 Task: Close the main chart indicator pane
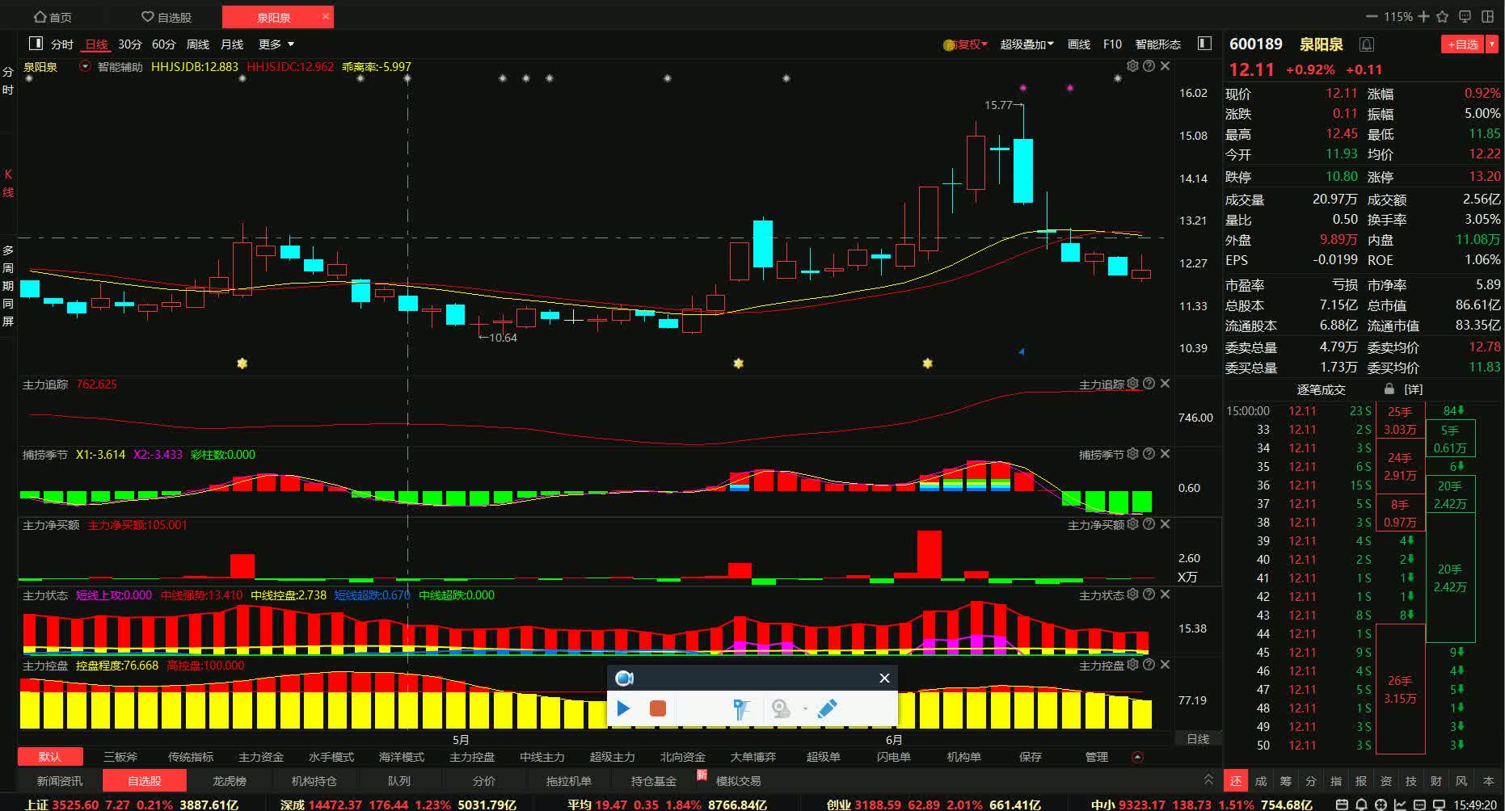pyautogui.click(x=1165, y=65)
